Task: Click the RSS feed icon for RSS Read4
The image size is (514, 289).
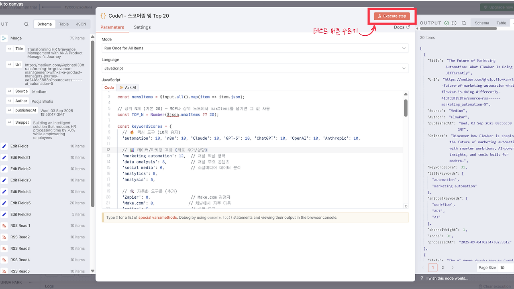Action: pyautogui.click(x=4, y=260)
